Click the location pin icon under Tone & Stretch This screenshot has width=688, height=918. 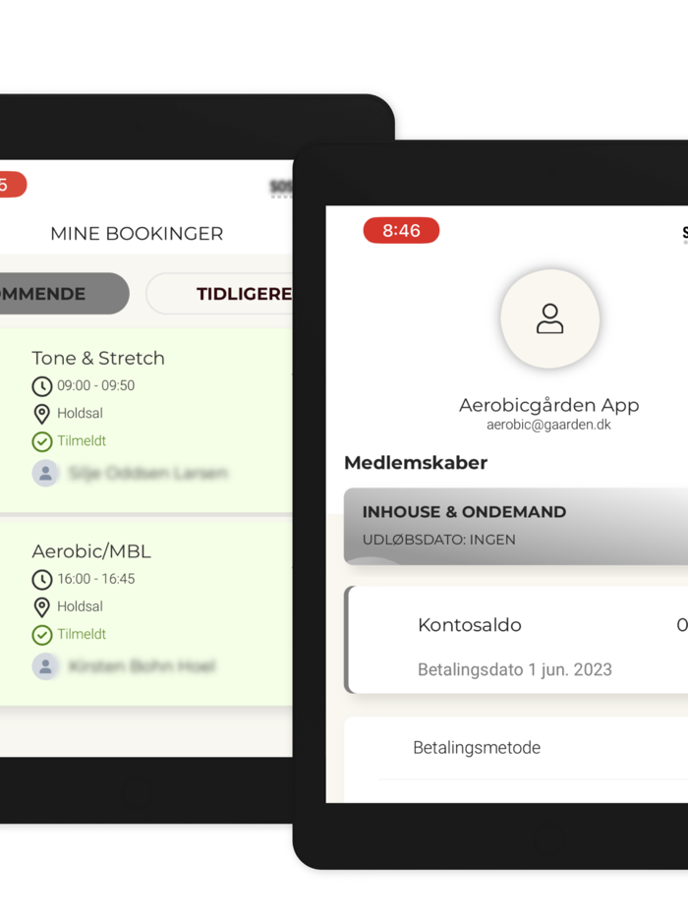pos(41,414)
